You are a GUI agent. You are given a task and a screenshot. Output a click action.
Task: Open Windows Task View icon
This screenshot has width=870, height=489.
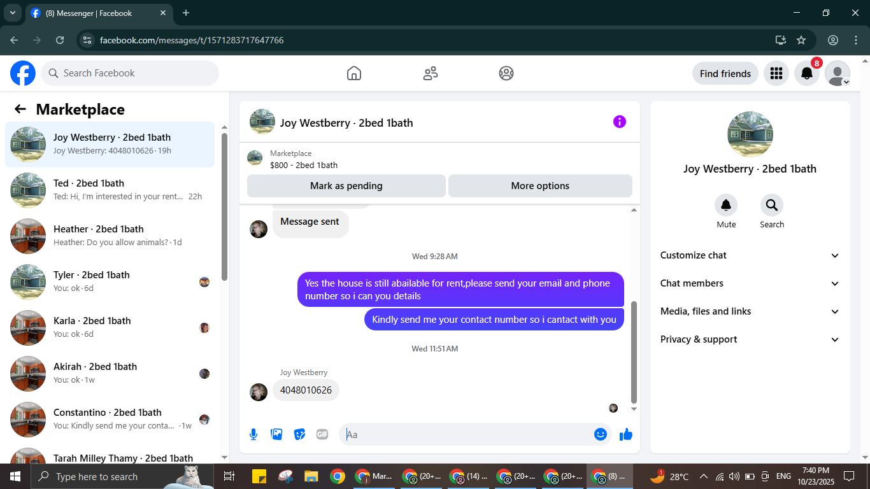point(229,476)
